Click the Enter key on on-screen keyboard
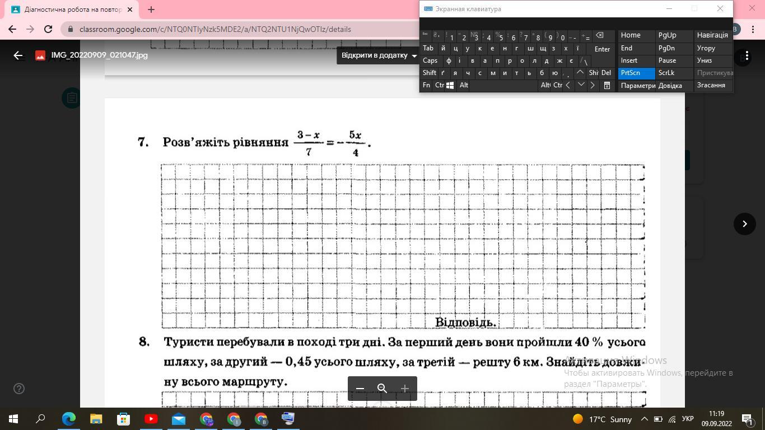This screenshot has width=765, height=430. click(602, 49)
